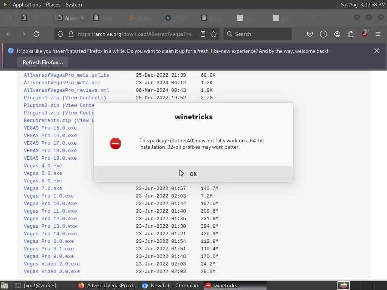This screenshot has width=387, height=290.
Task: Download VEGAS Pro 18.0.exe
Action: pos(50,151)
